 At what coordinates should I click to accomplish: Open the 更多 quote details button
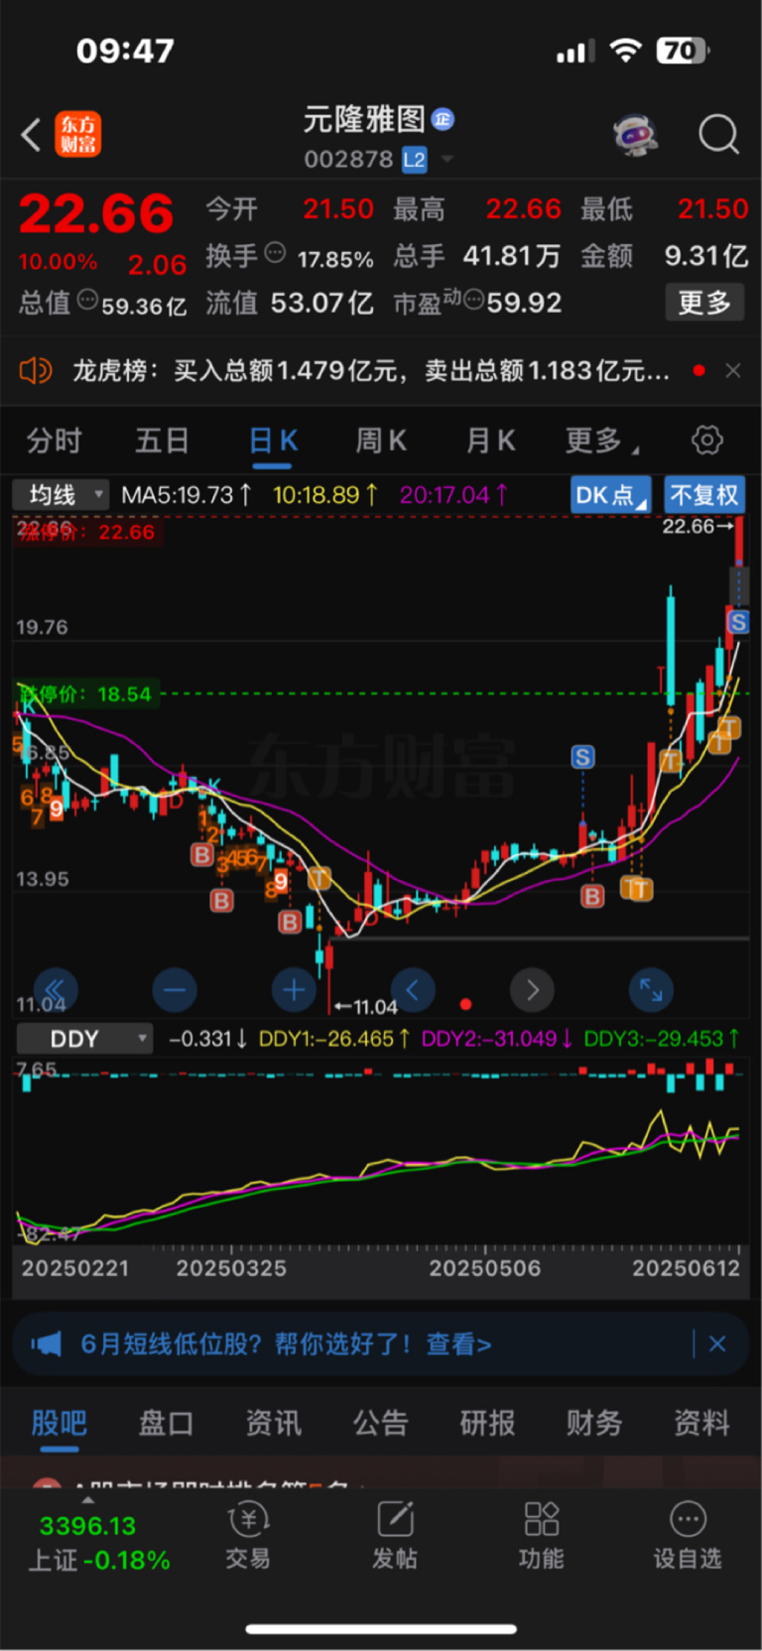coord(704,302)
